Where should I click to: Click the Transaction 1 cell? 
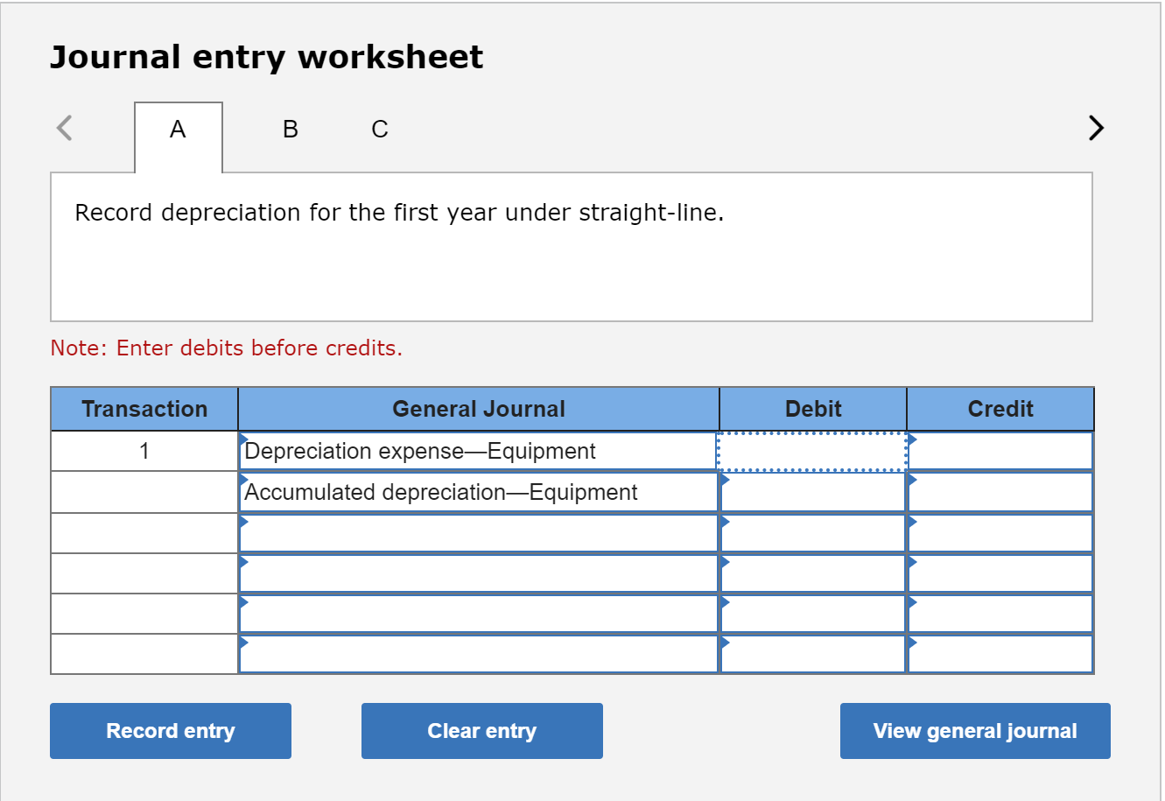point(144,451)
